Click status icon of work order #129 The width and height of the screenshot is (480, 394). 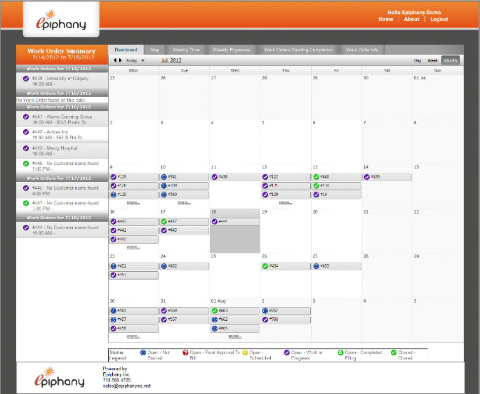tap(113, 177)
